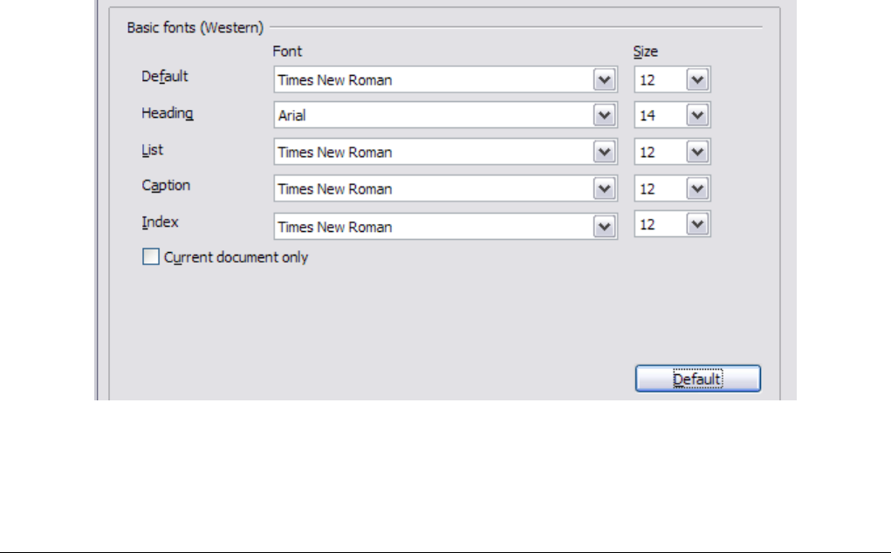891x553 pixels.
Task: Open the Index size dropdown arrow
Action: tap(696, 226)
